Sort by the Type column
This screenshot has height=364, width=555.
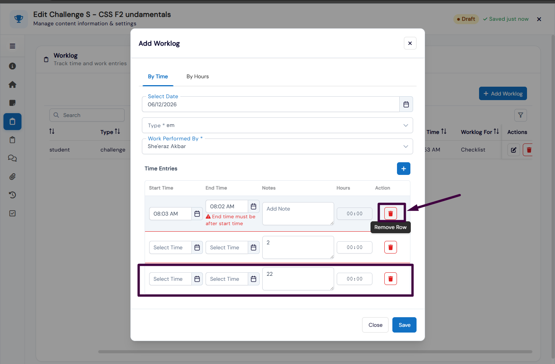117,132
